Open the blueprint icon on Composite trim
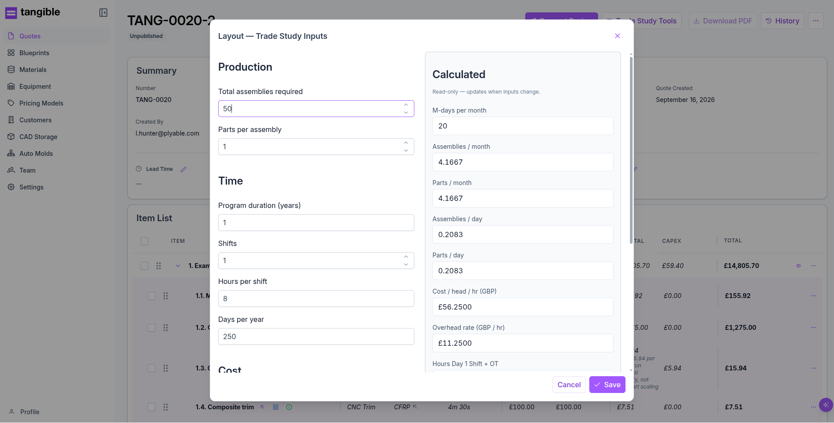The image size is (834, 423). pos(276,407)
